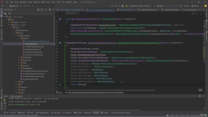This screenshot has height=117, width=208.
Task: Collapse the Private folder
Action: pos(14,33)
